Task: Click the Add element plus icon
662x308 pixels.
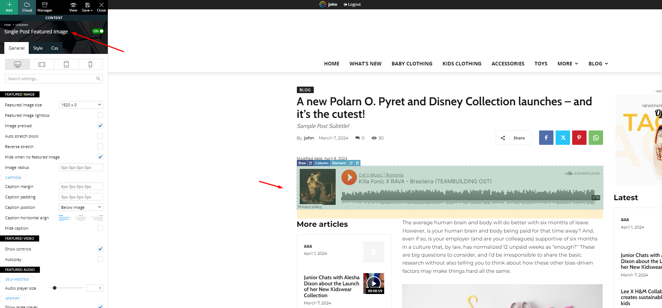Action: click(9, 5)
